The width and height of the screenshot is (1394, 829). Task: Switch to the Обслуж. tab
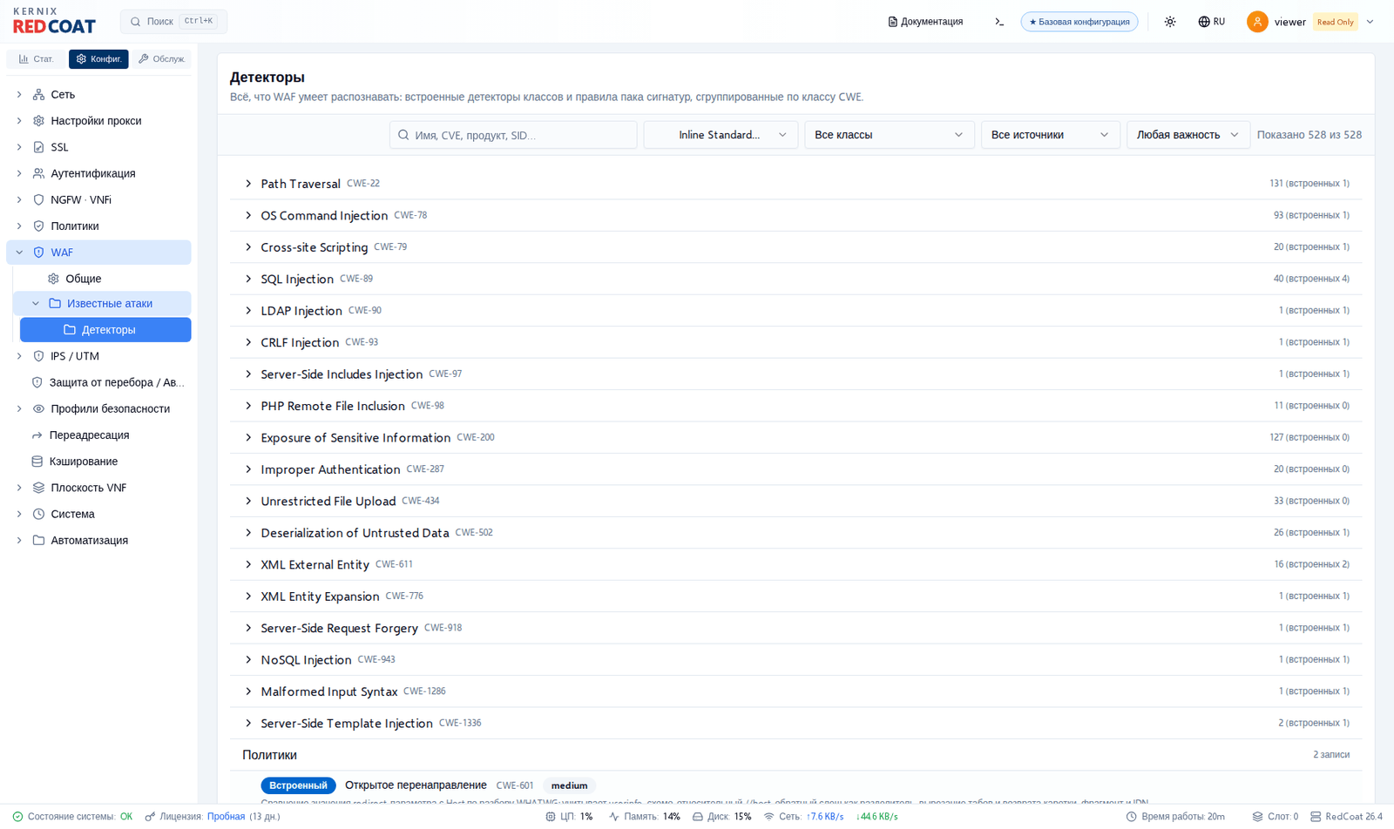point(161,59)
